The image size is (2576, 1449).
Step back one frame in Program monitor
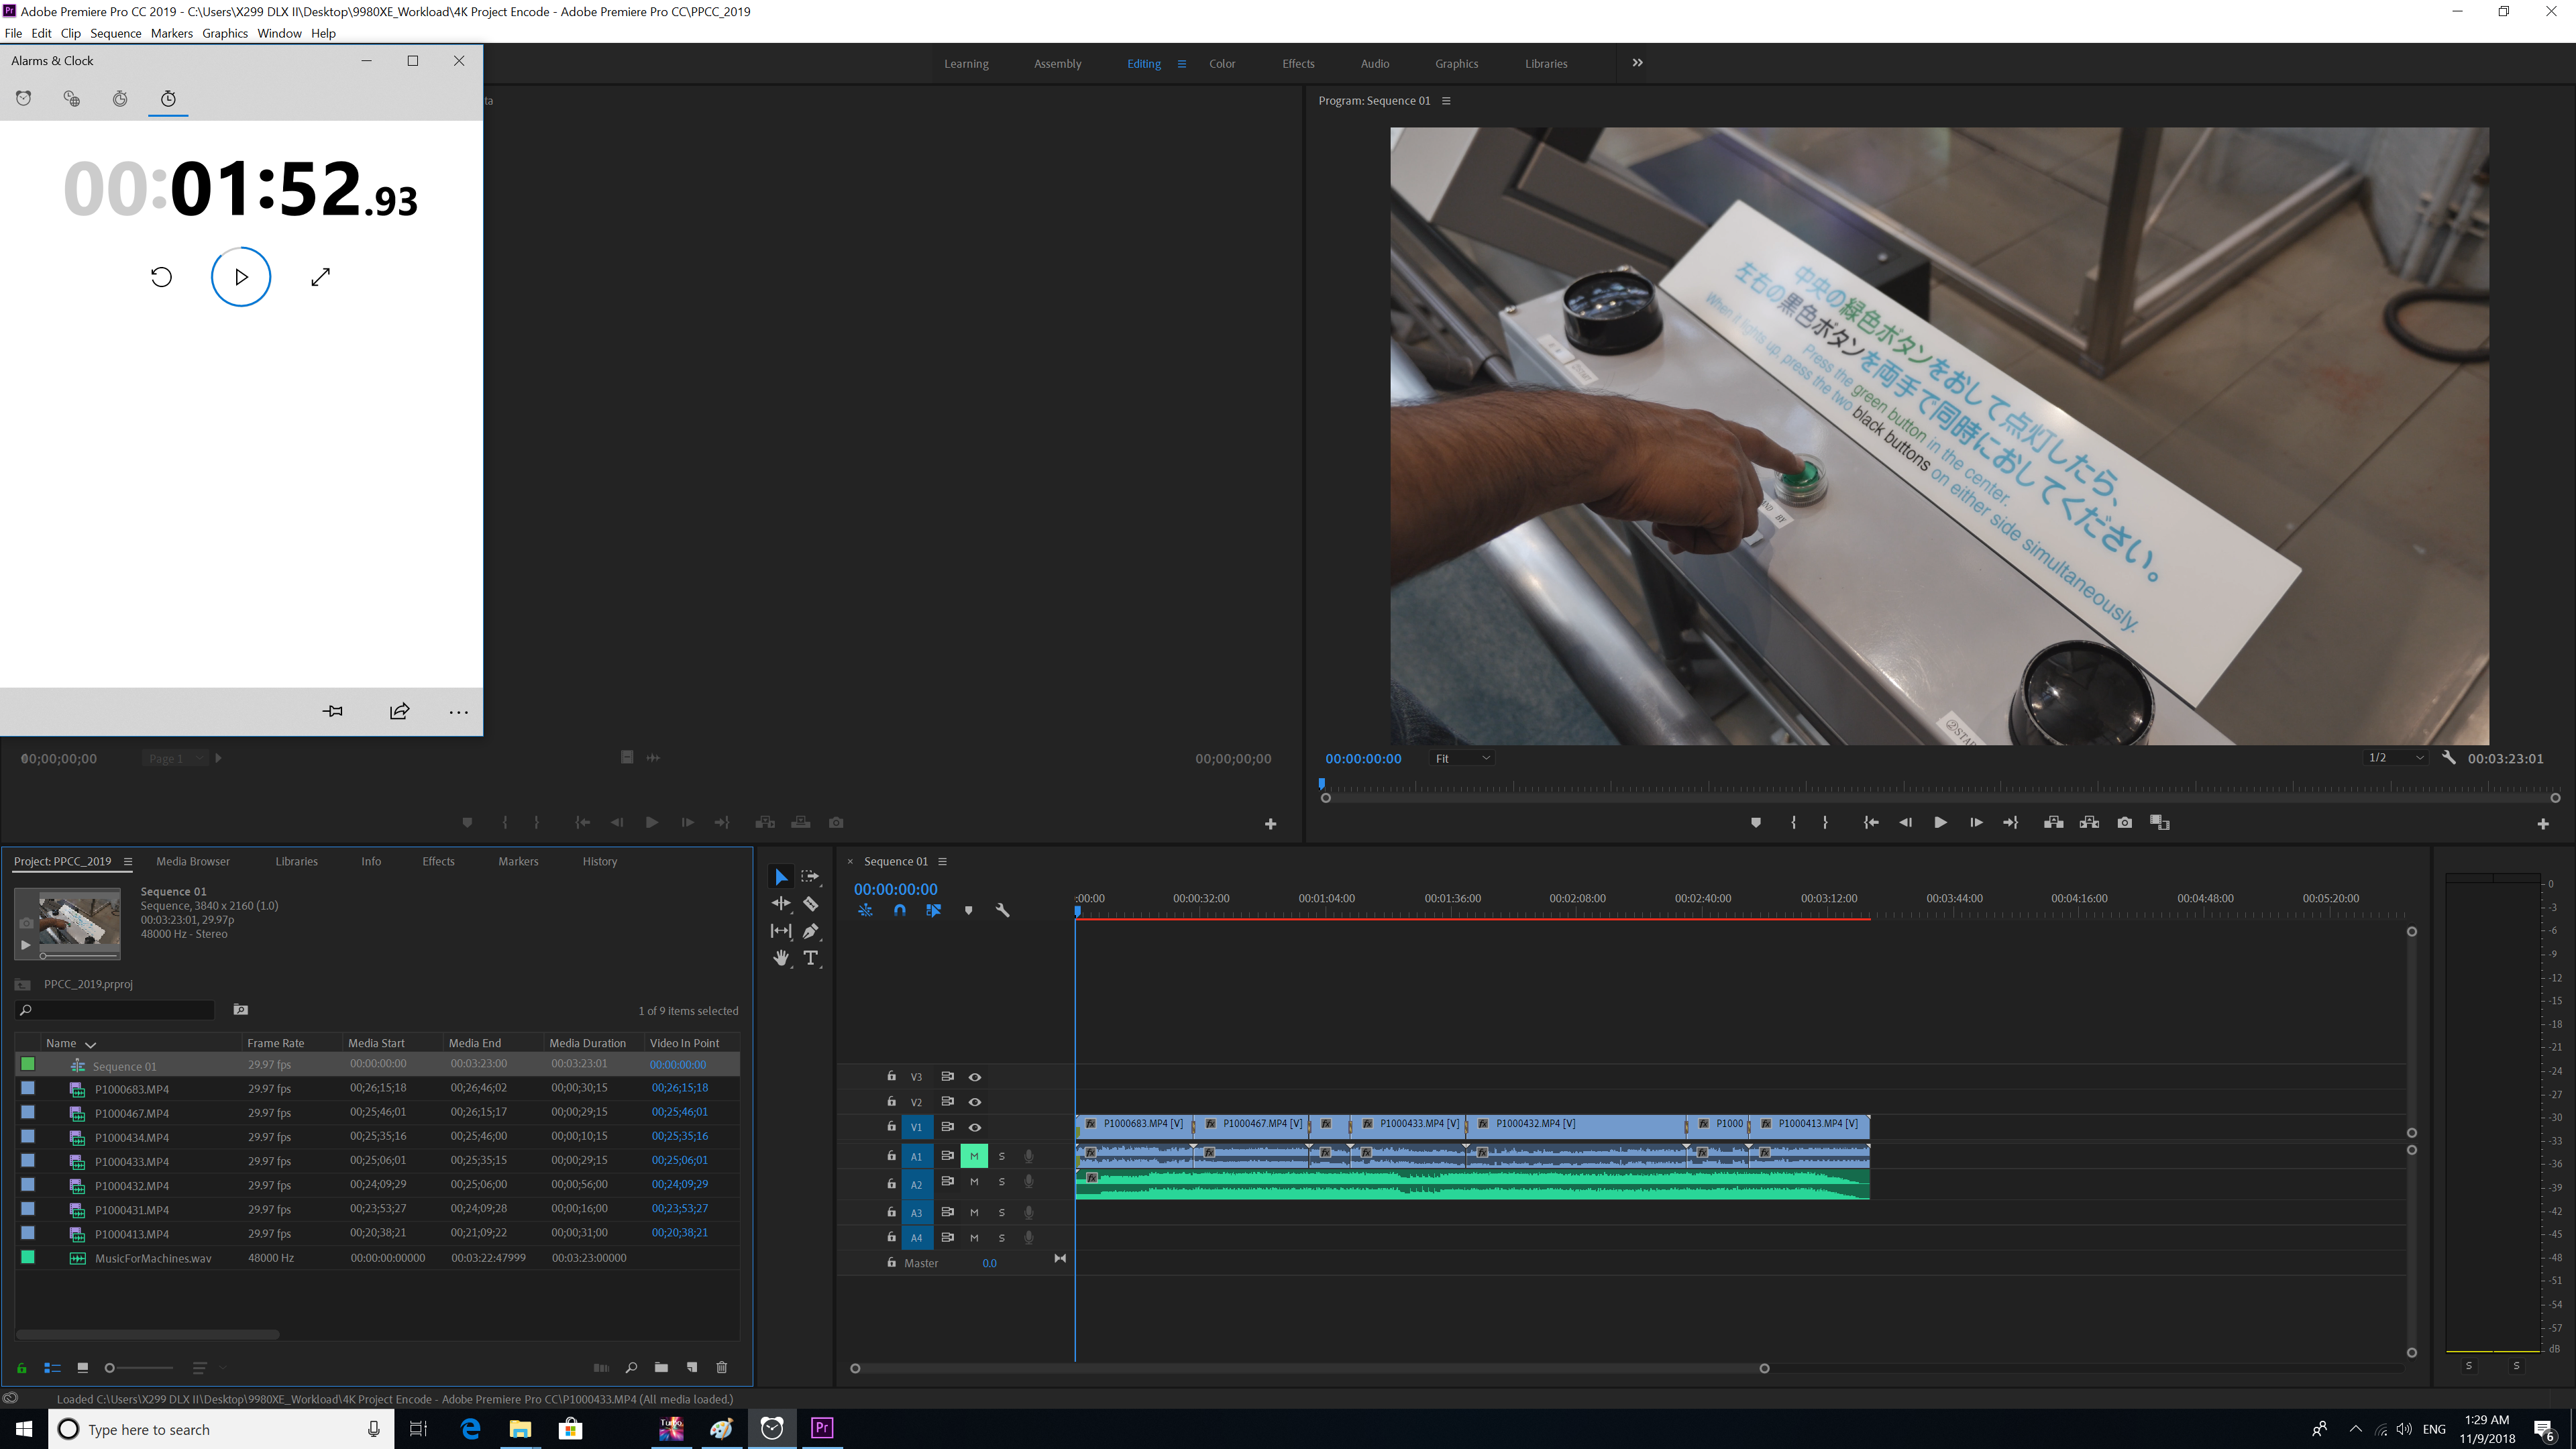click(x=1905, y=822)
